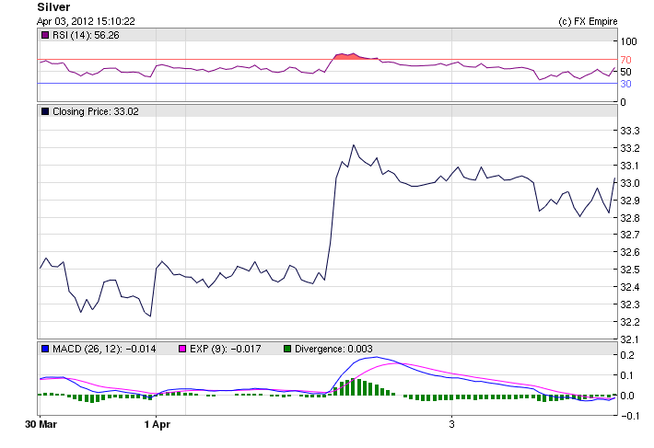This screenshot has height=448, width=654.
Task: Click the dark Closing Price legend swatch
Action: tap(45, 111)
